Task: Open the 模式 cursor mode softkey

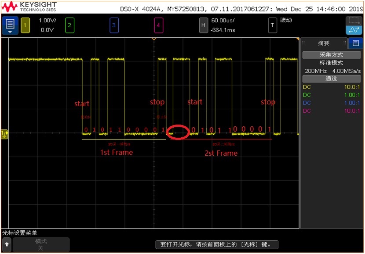Action: (x=41, y=244)
